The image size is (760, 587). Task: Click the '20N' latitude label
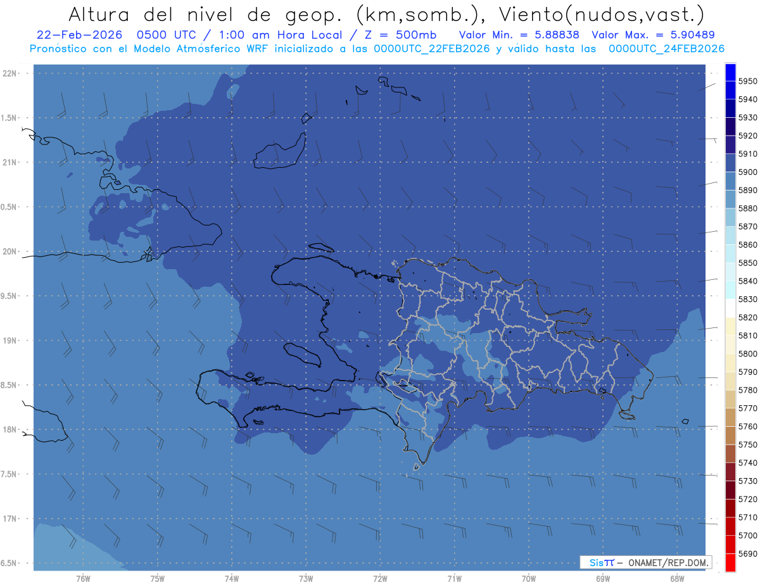click(x=9, y=251)
